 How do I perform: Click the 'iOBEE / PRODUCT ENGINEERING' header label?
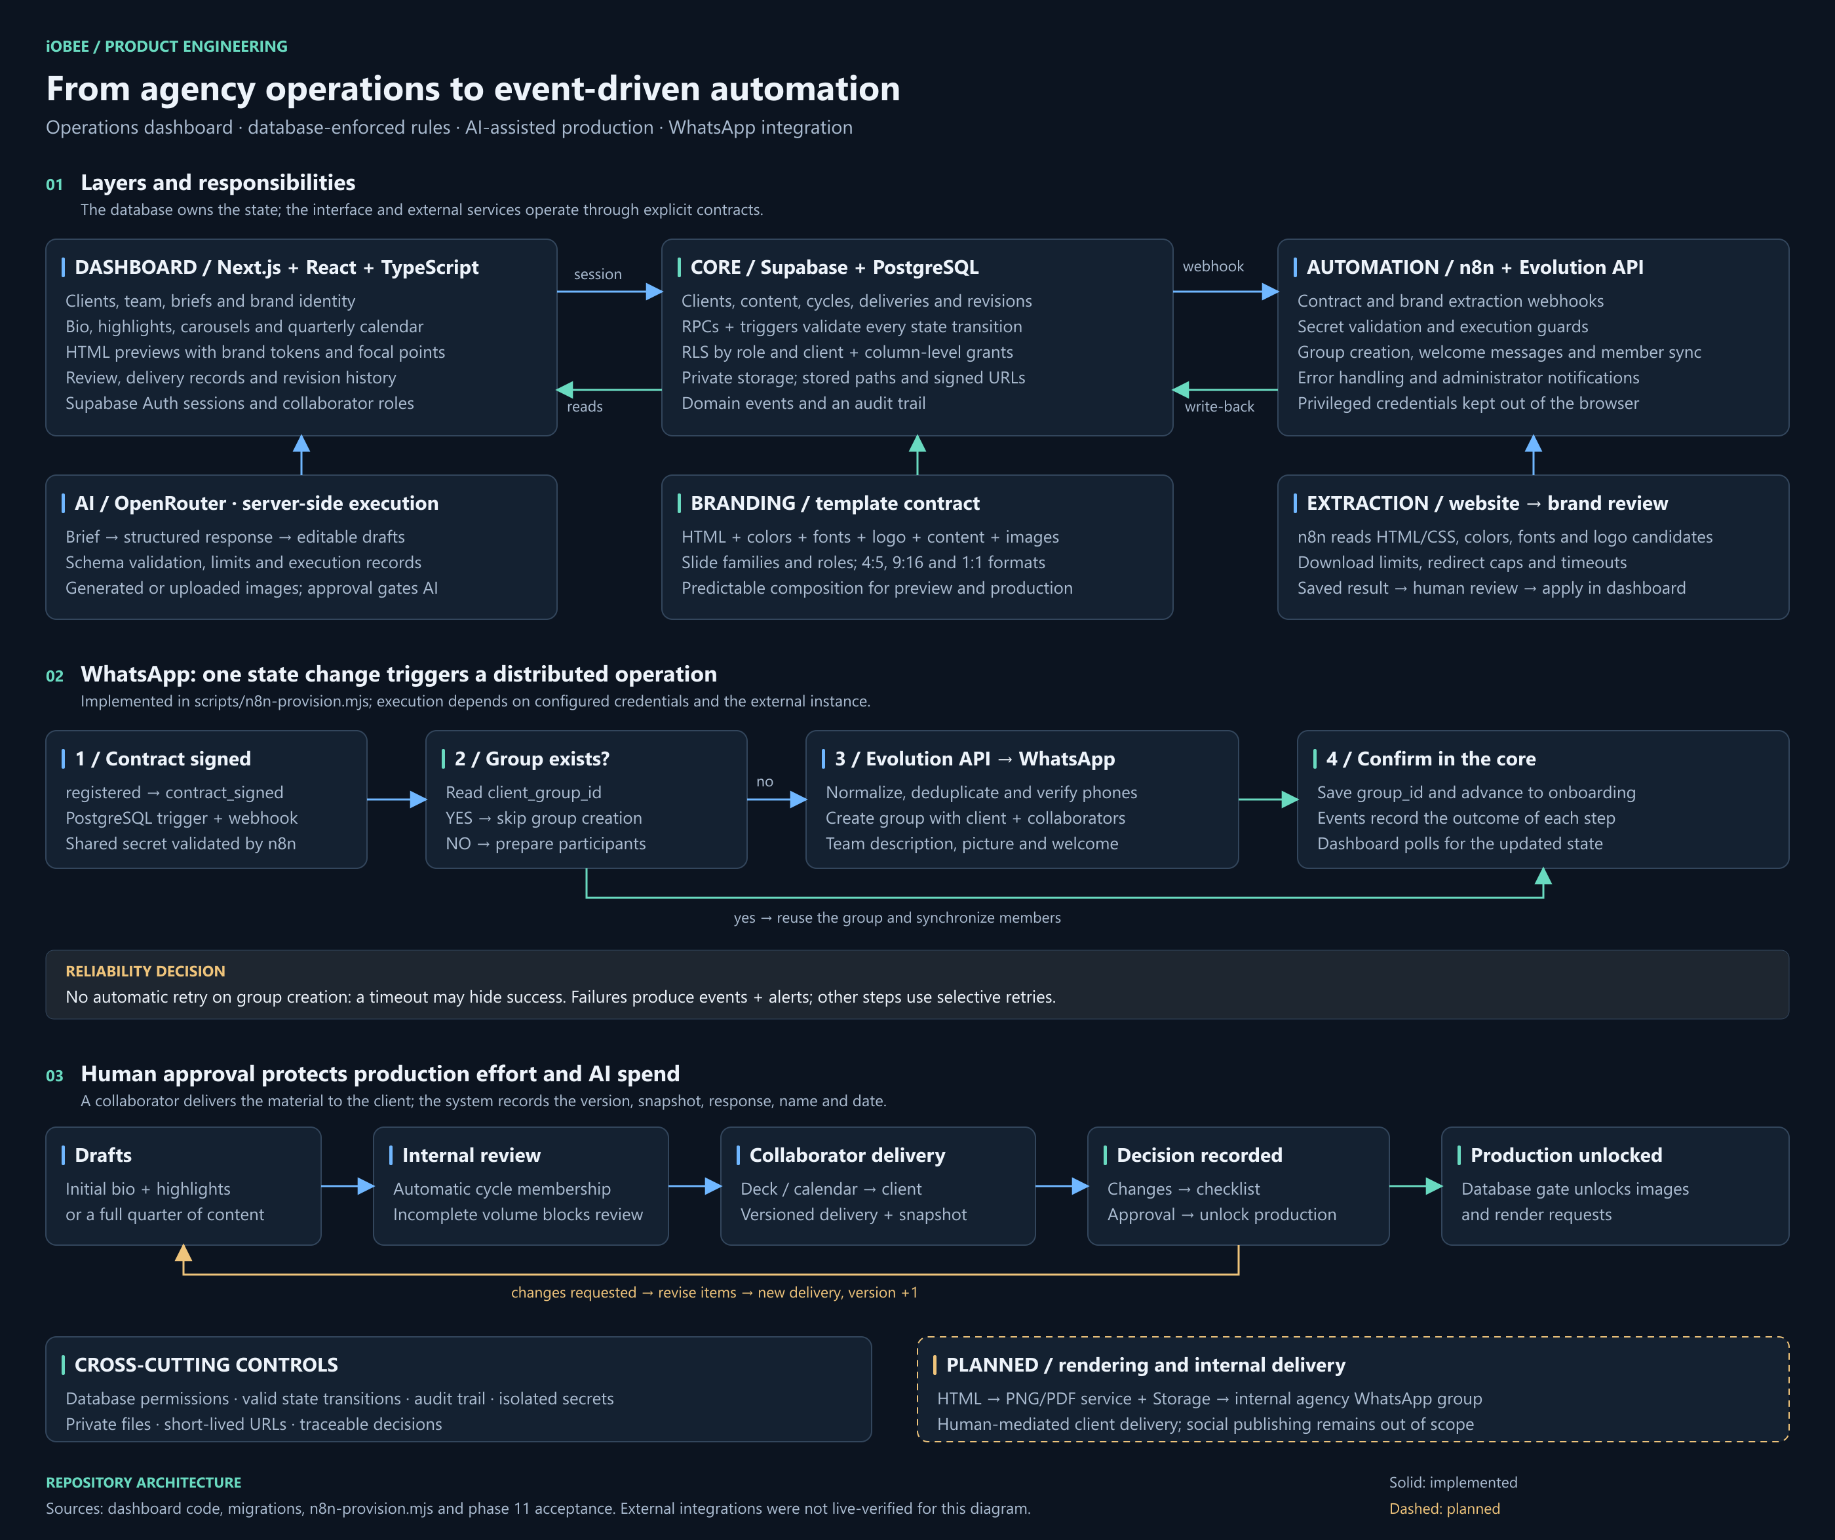[x=166, y=47]
